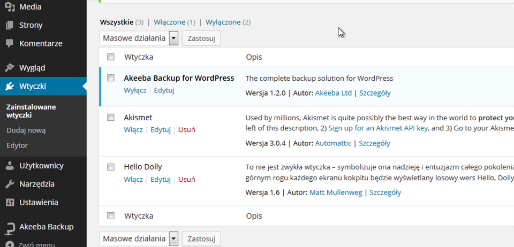Click Edytuj under Hello Dolly
The width and height of the screenshot is (514, 247).
pos(161,180)
